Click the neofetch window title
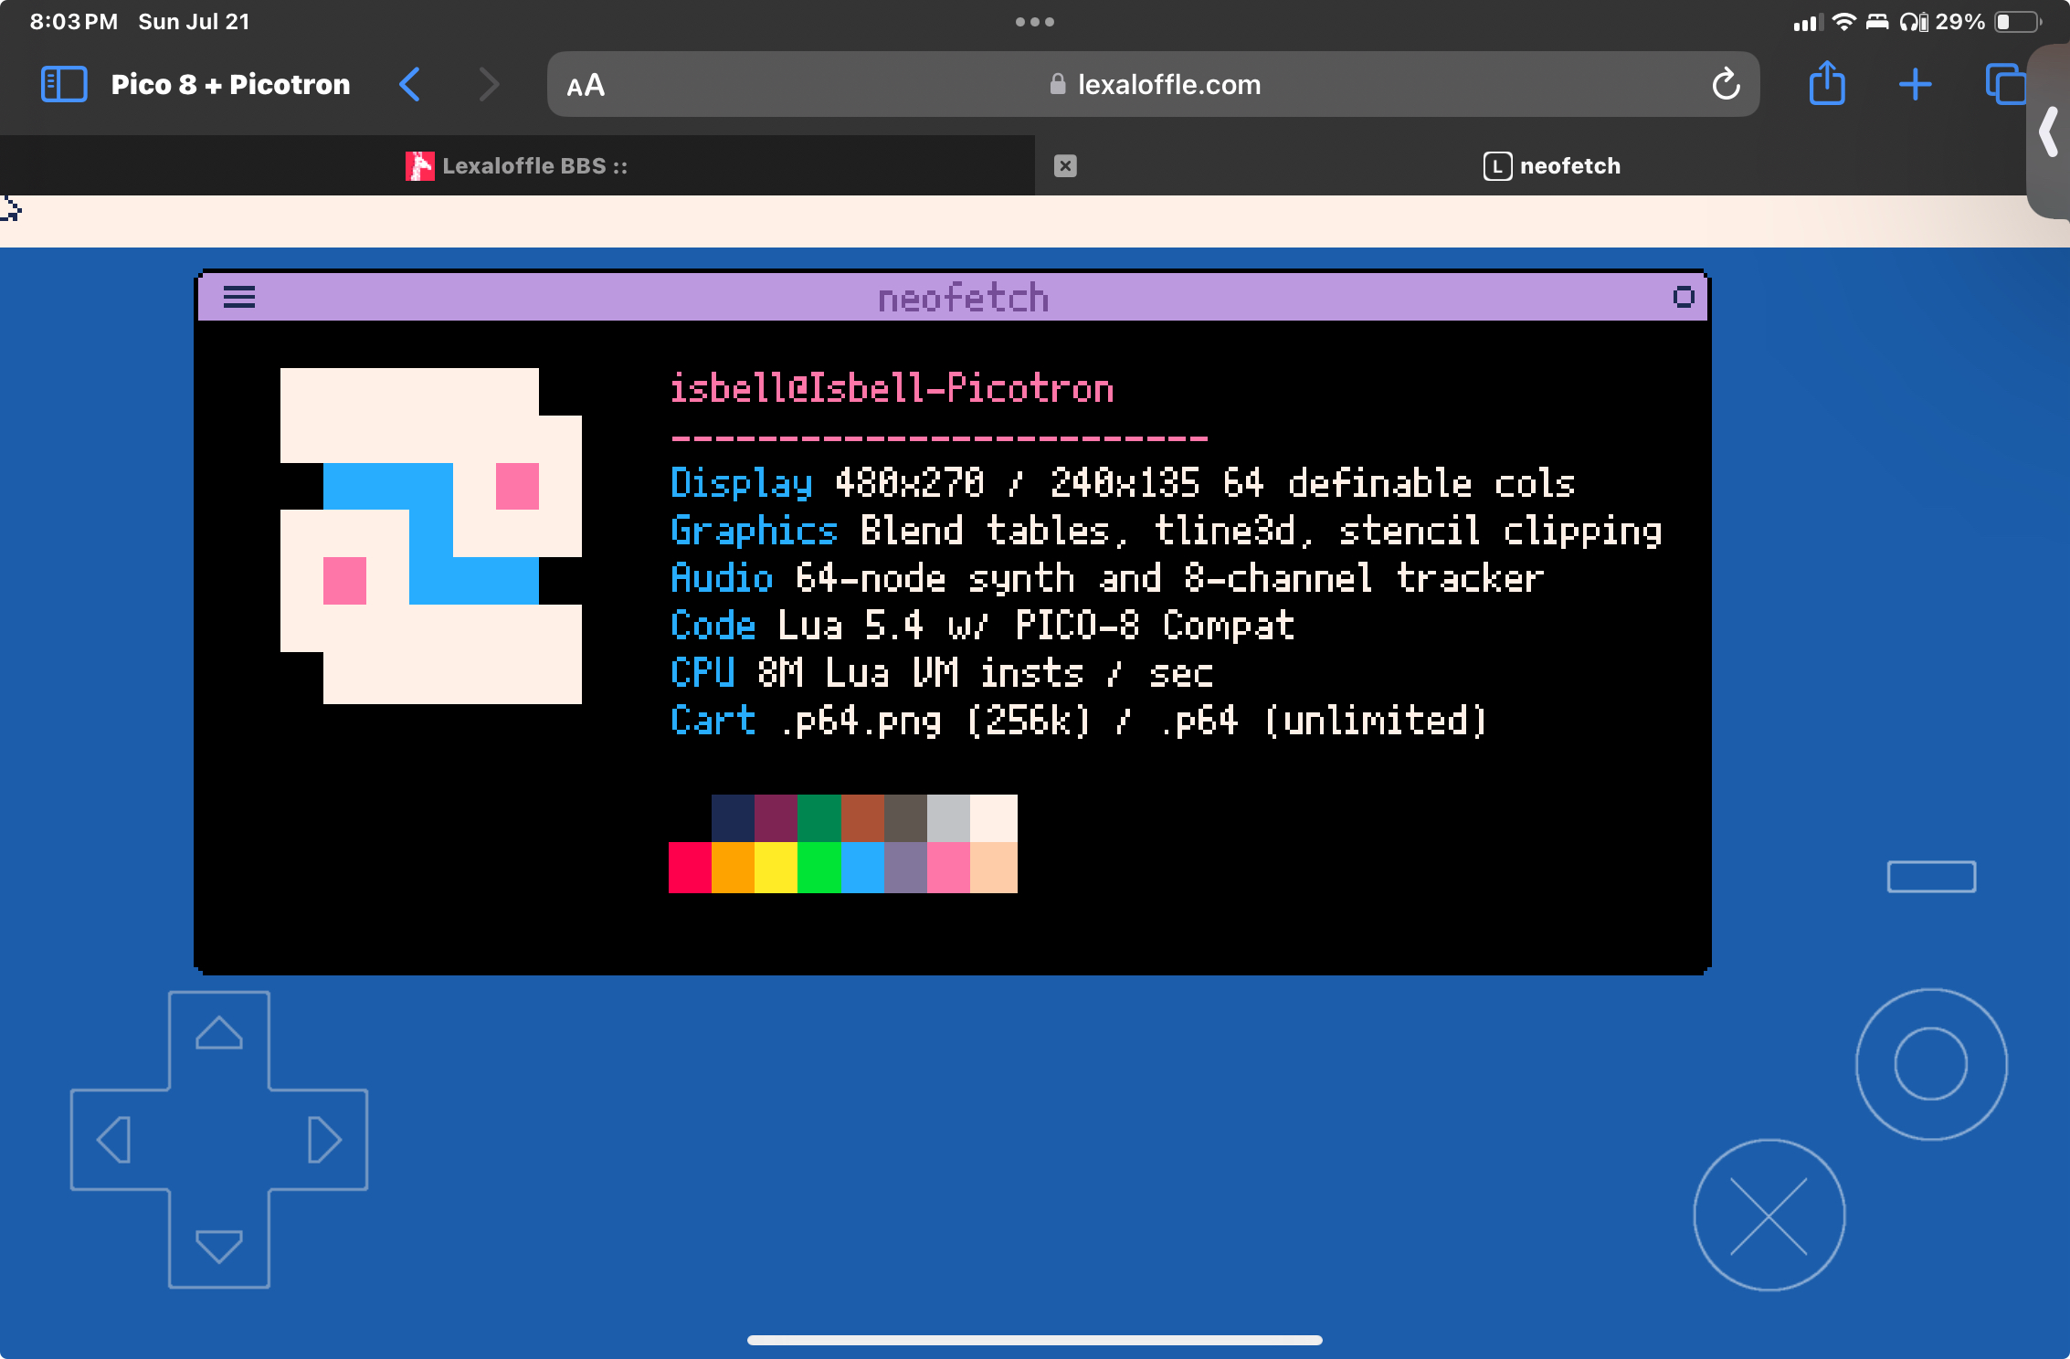 (963, 298)
